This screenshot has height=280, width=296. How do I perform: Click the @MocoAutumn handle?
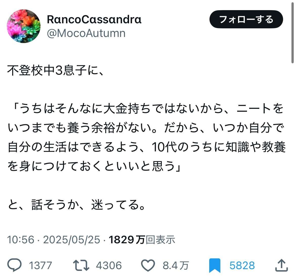(x=86, y=33)
